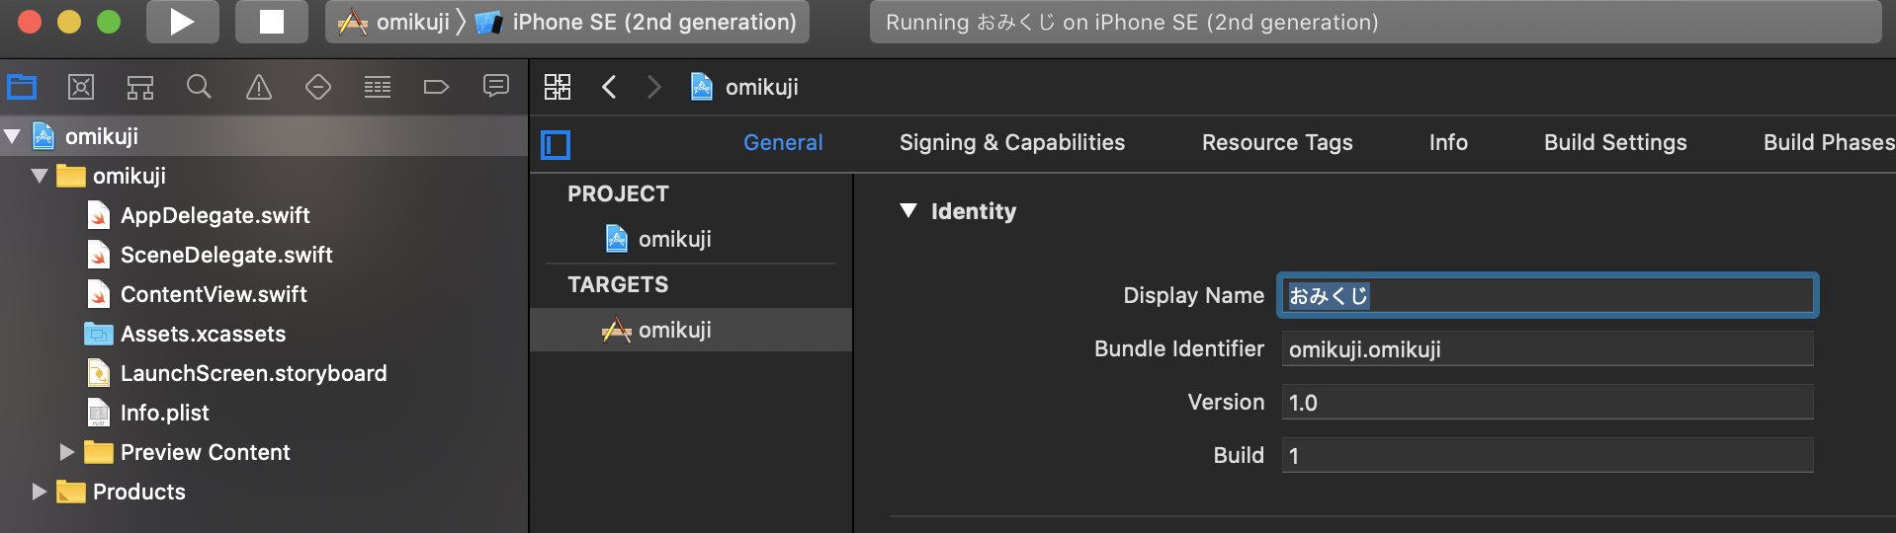Show the Project navigator
Image resolution: width=1896 pixels, height=533 pixels.
coord(22,87)
